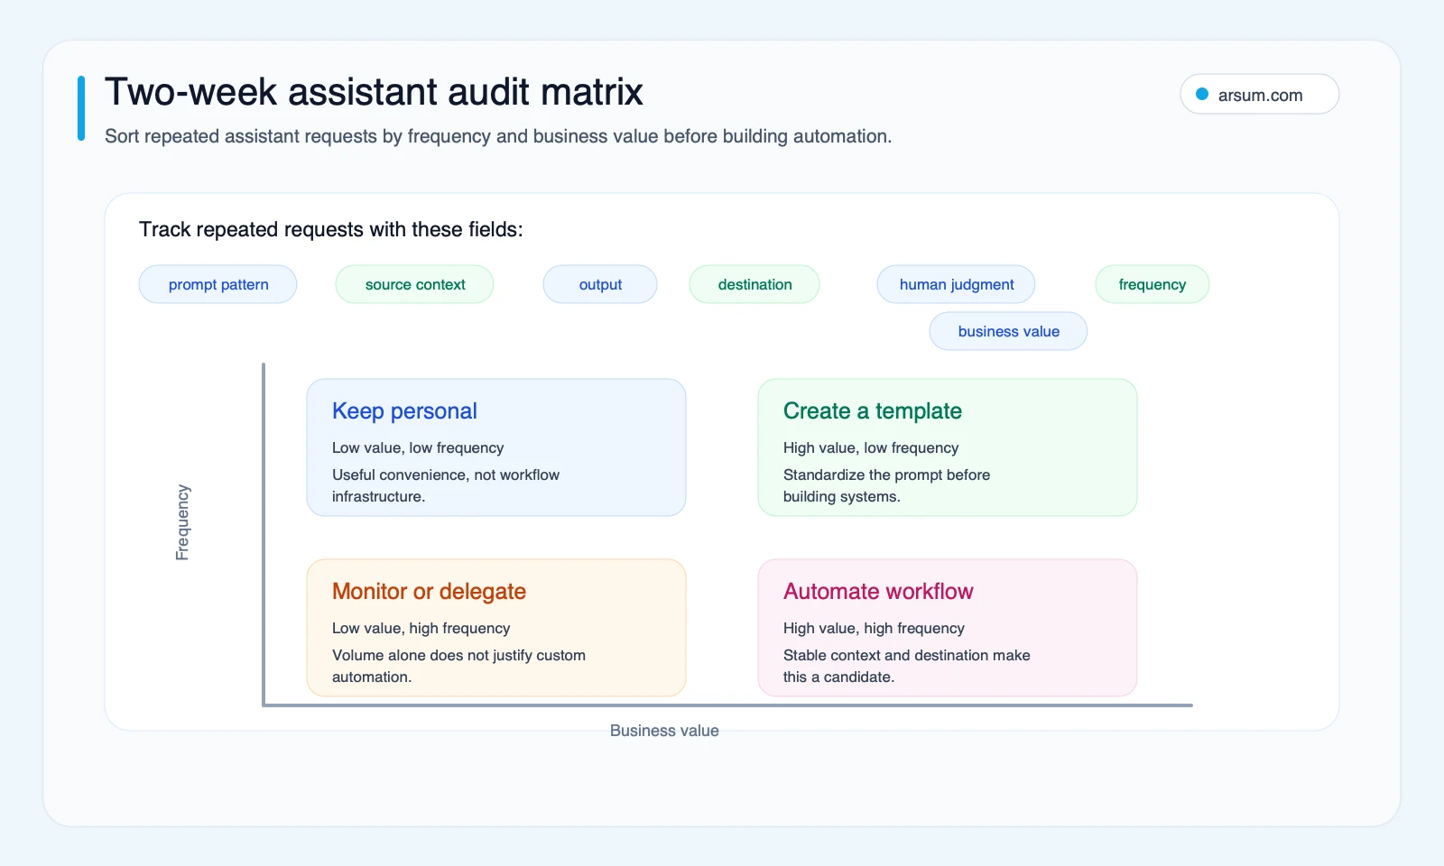This screenshot has height=866, width=1444.
Task: Select the prompt pattern pill
Action: (218, 284)
